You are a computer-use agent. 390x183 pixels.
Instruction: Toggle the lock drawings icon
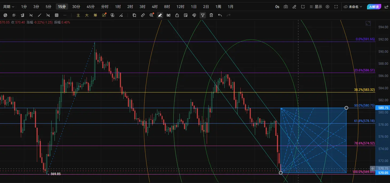point(177,15)
